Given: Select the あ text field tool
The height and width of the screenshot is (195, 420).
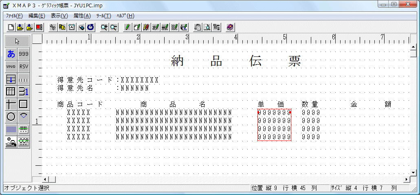Looking at the screenshot, I should click(x=11, y=54).
